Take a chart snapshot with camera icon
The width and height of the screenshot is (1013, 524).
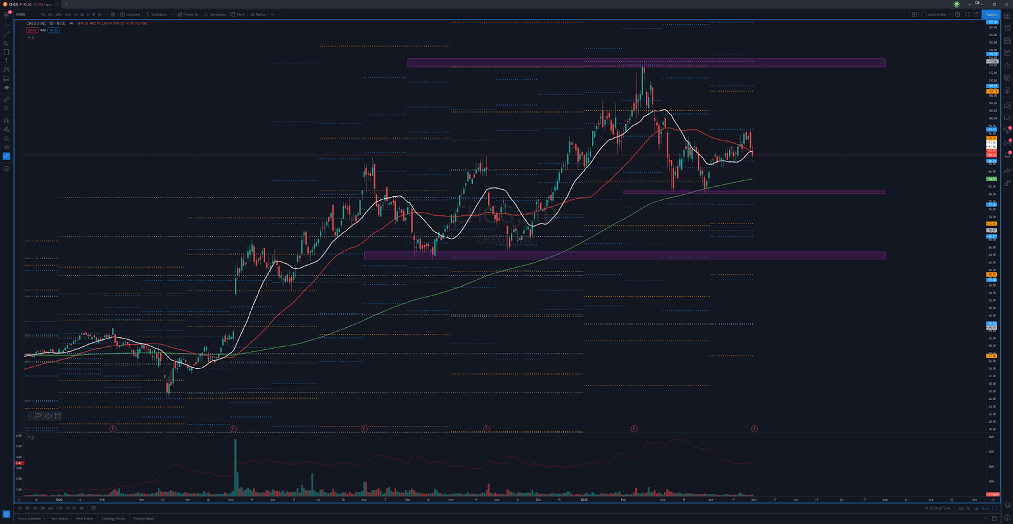[976, 14]
